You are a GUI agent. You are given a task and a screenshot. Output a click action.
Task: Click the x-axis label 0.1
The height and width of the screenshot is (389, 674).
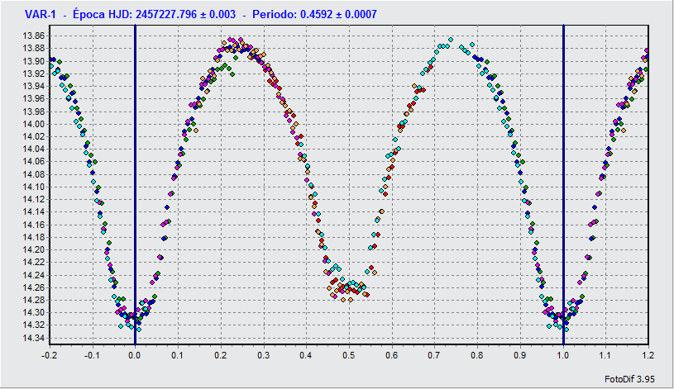click(x=178, y=355)
